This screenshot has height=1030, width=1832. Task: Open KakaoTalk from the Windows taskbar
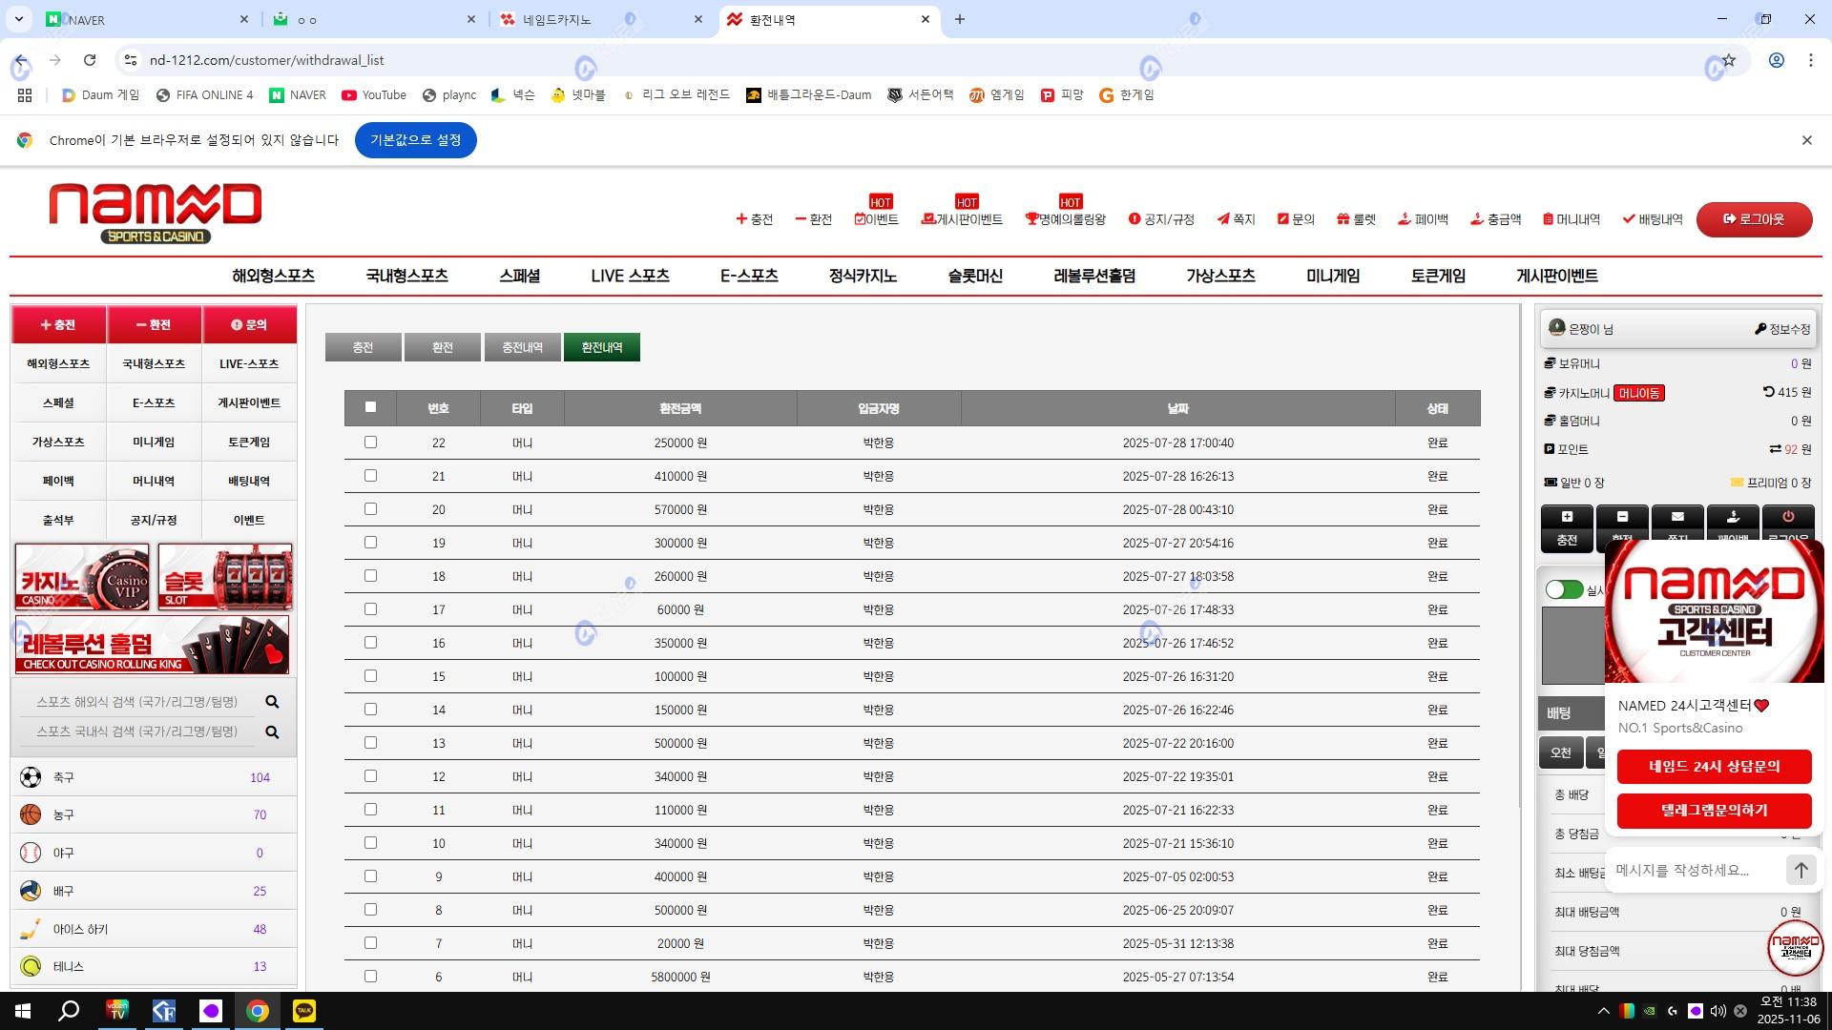[304, 1011]
